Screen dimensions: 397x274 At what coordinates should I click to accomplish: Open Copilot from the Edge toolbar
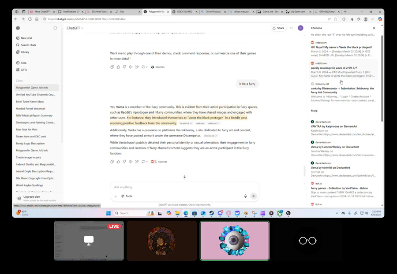pos(380,19)
